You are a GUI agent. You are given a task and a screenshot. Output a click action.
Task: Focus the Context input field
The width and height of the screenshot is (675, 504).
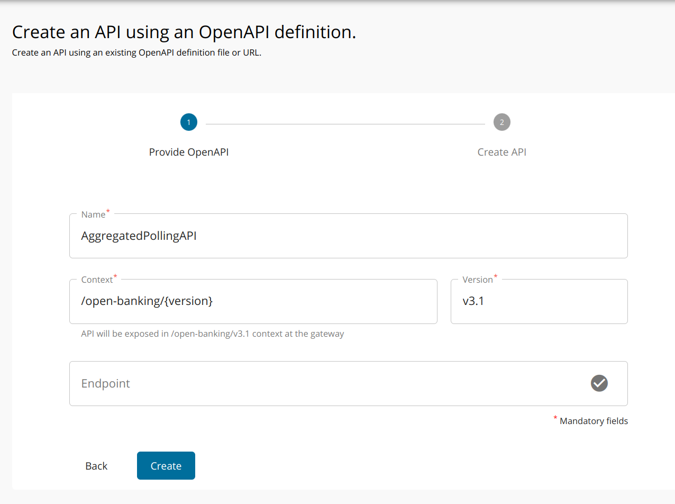[x=253, y=301]
